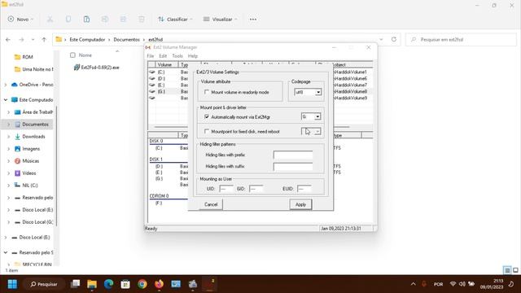Select the ROM folder in quick access
This screenshot has width=521, height=293.
click(28, 57)
